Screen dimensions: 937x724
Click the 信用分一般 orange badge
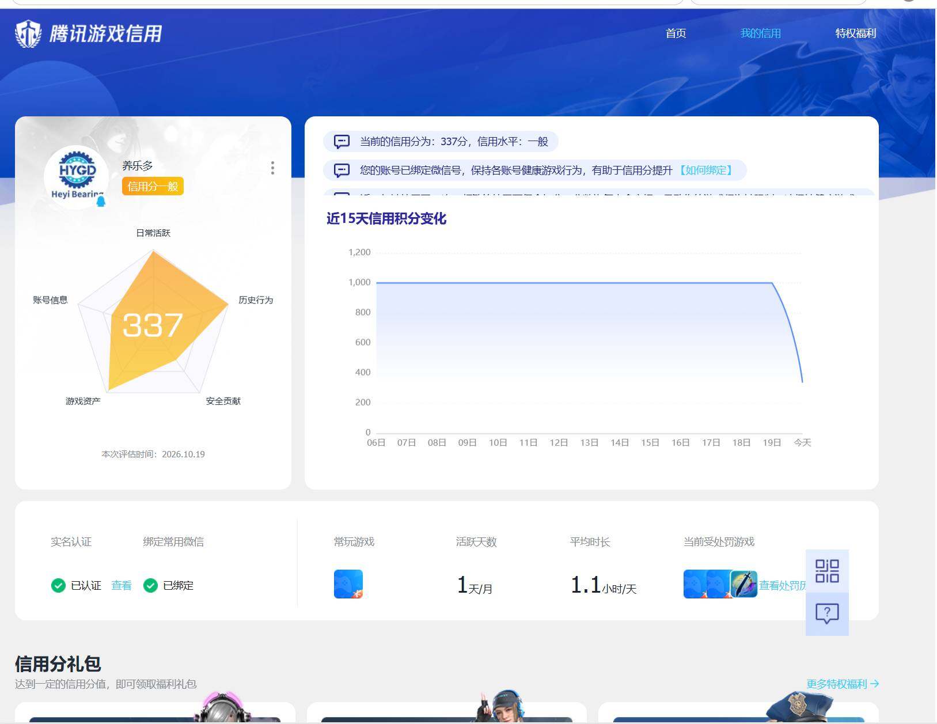click(x=153, y=186)
